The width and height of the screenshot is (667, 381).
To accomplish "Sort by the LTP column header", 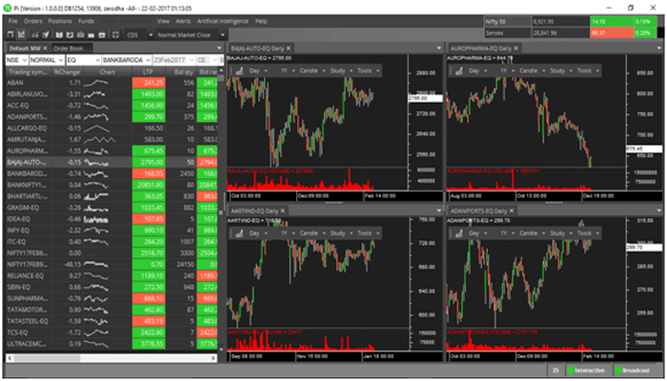I will tap(148, 72).
